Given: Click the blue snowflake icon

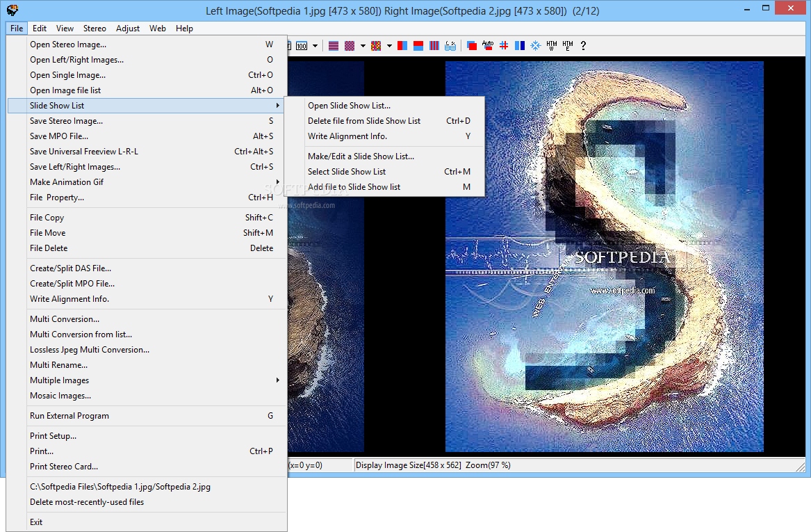Looking at the screenshot, I should pos(536,45).
